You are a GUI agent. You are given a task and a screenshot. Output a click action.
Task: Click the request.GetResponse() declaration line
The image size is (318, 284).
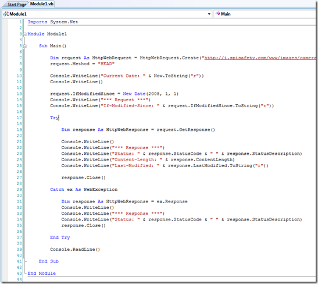tap(138, 130)
